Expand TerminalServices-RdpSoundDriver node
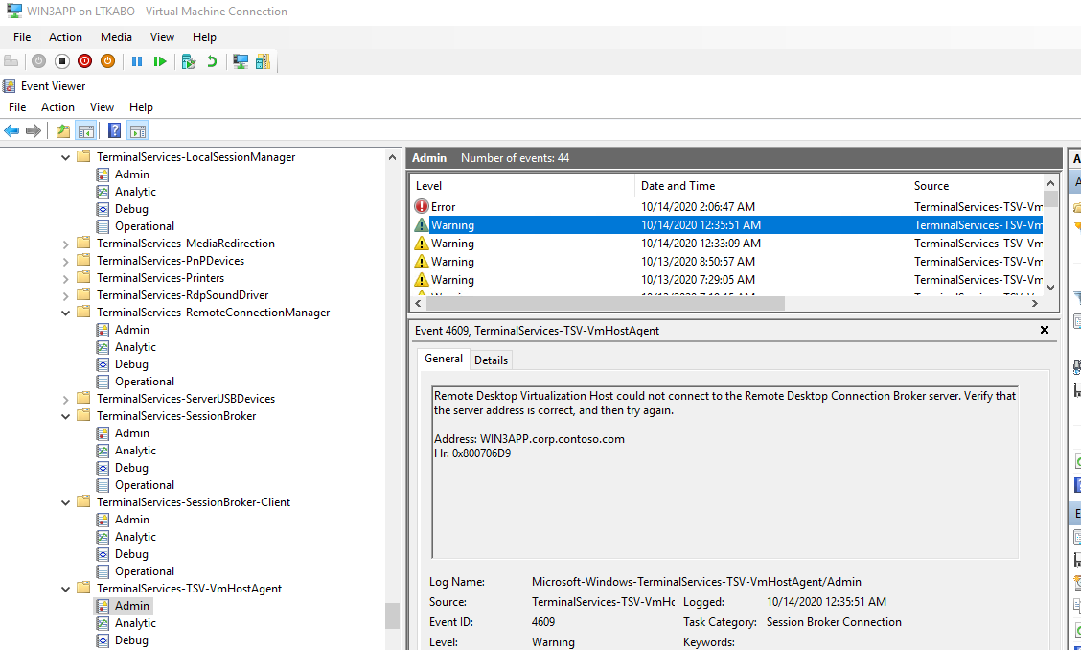The height and width of the screenshot is (650, 1081). coord(65,295)
